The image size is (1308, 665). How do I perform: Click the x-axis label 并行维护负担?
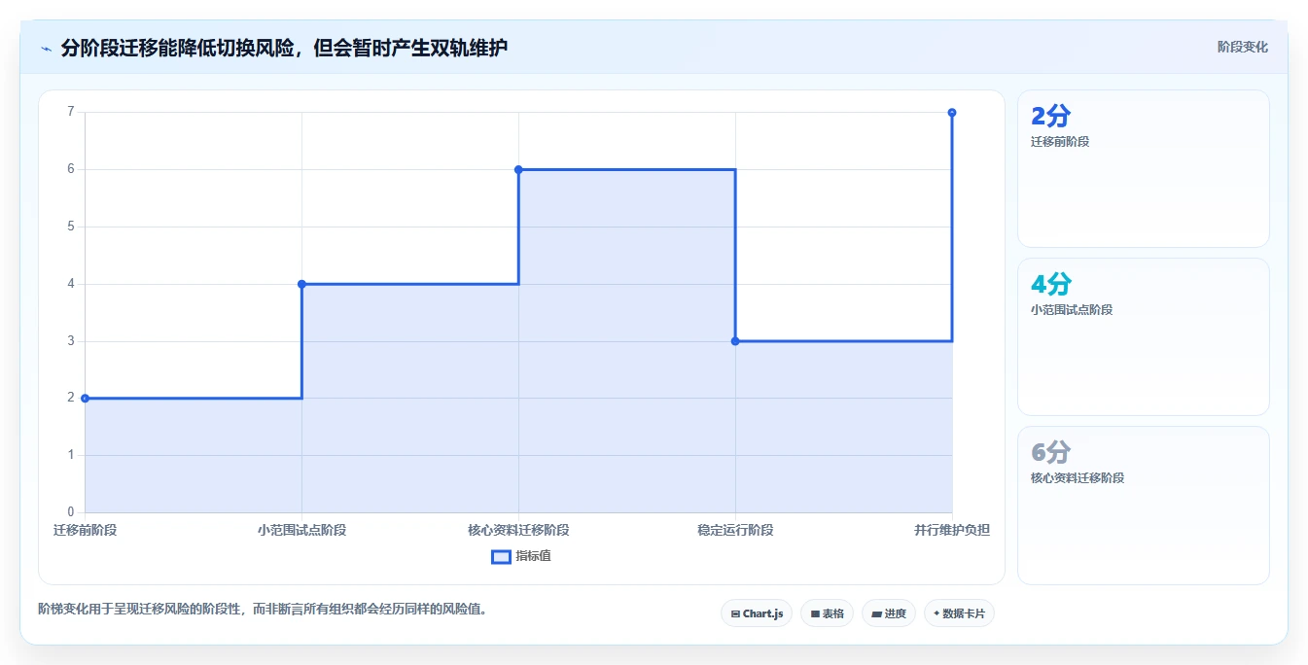click(952, 530)
